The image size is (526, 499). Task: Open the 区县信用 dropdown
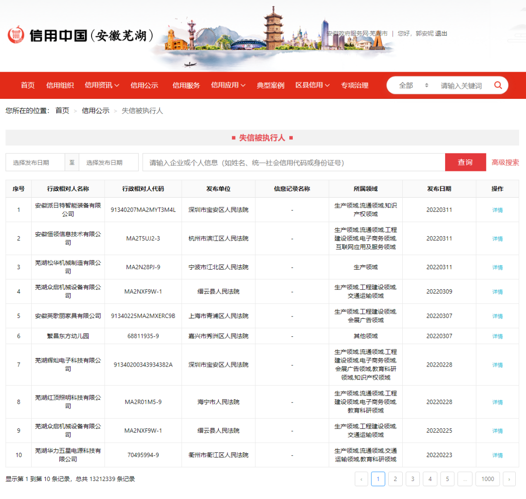coord(310,85)
